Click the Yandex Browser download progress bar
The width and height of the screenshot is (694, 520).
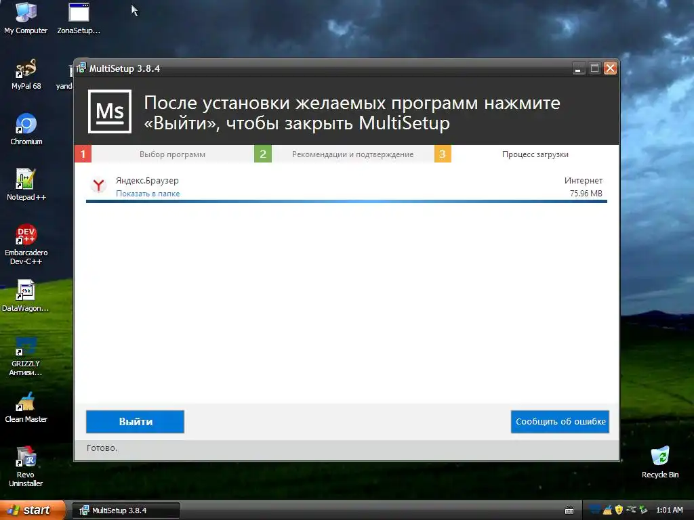click(346, 202)
